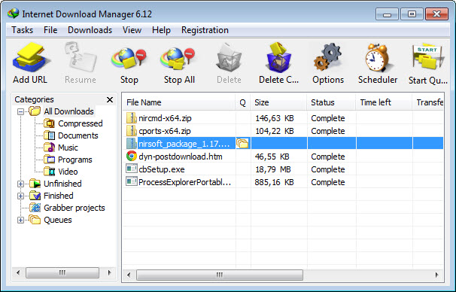
Task: Click the Stop All toolbar icon
Action: [x=178, y=58]
